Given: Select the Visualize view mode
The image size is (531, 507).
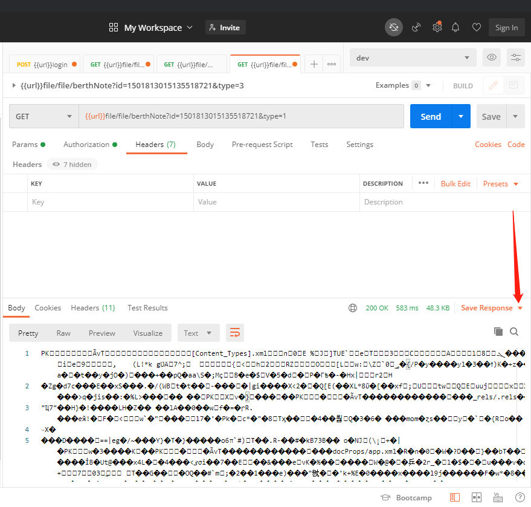Looking at the screenshot, I should tap(147, 333).
